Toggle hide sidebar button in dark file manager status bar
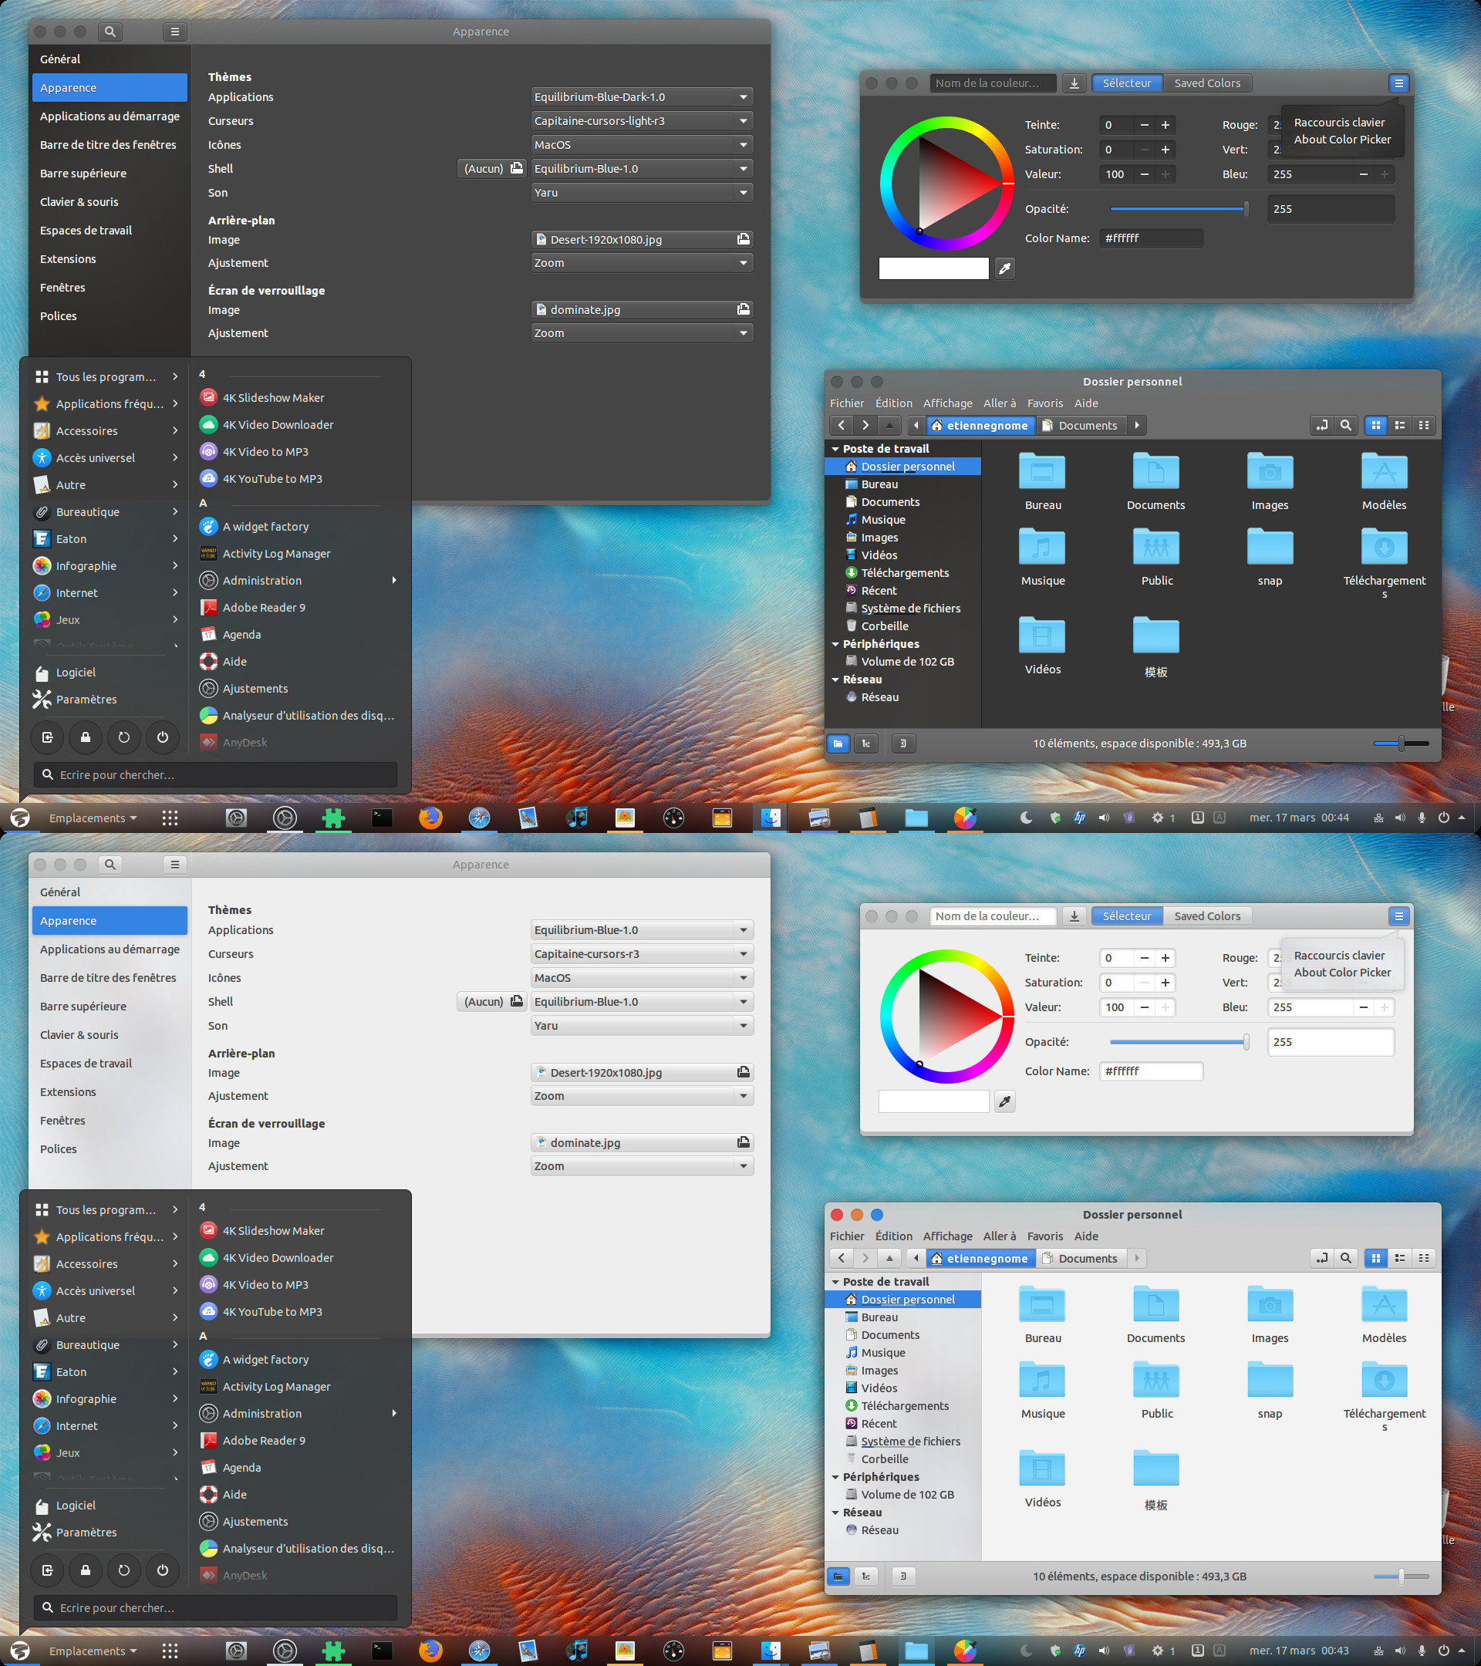1481x1666 pixels. pyautogui.click(x=903, y=744)
